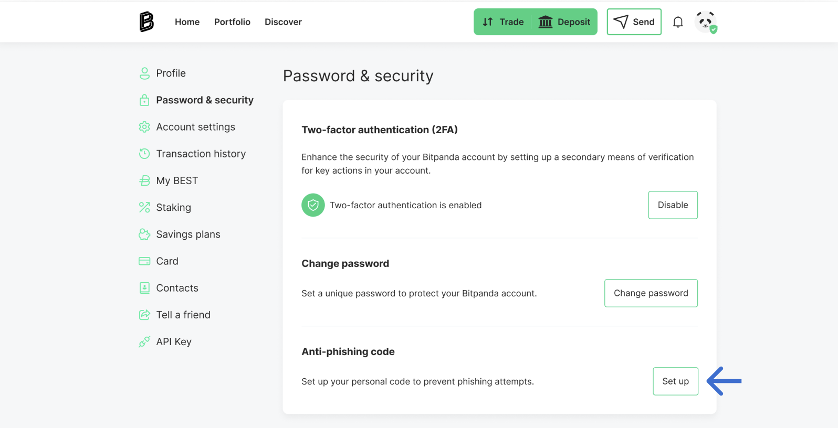Open the panda avatar profile menu
Viewport: 838px width, 428px height.
[x=706, y=22]
